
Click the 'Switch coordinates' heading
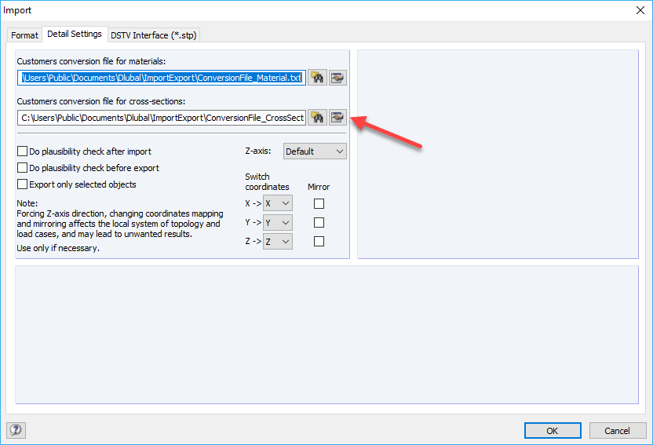(x=267, y=181)
